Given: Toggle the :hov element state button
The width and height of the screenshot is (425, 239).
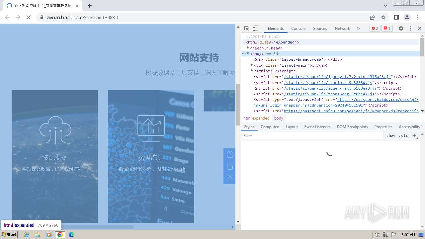Looking at the screenshot, I should [391, 136].
